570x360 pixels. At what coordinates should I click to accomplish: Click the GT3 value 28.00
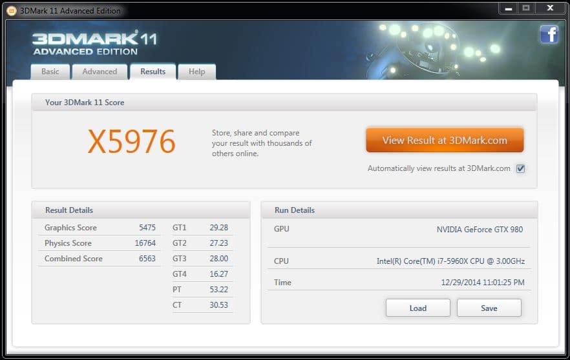click(219, 258)
